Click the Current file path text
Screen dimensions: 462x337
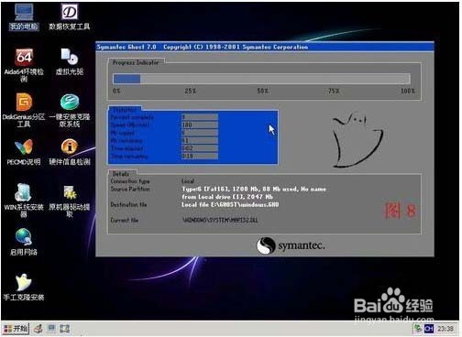coord(220,220)
